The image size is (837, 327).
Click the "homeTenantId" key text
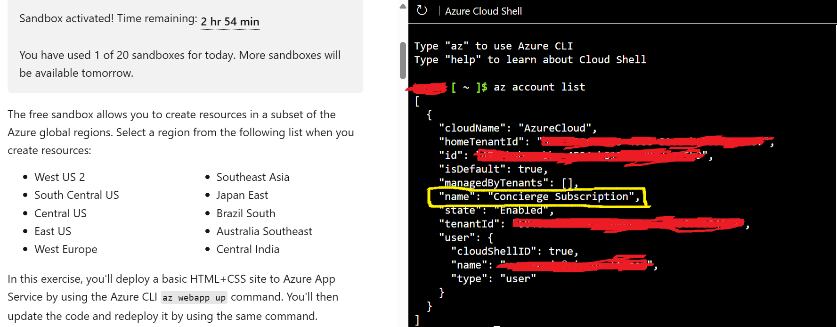coord(481,142)
